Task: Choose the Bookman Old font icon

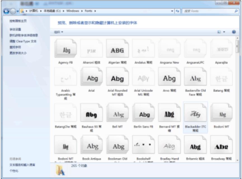Action: click(x=118, y=145)
